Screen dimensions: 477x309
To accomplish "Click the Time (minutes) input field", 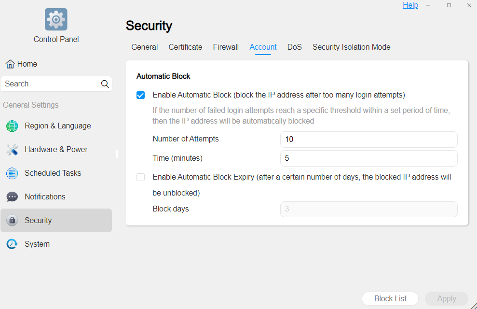I will pyautogui.click(x=368, y=158).
